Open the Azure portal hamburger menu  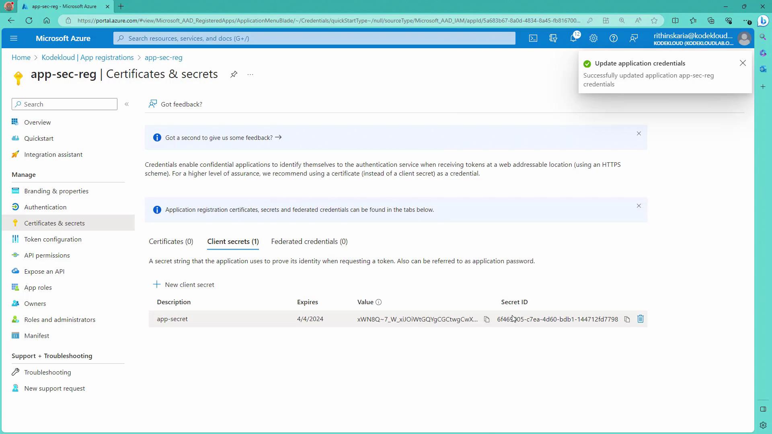14,38
